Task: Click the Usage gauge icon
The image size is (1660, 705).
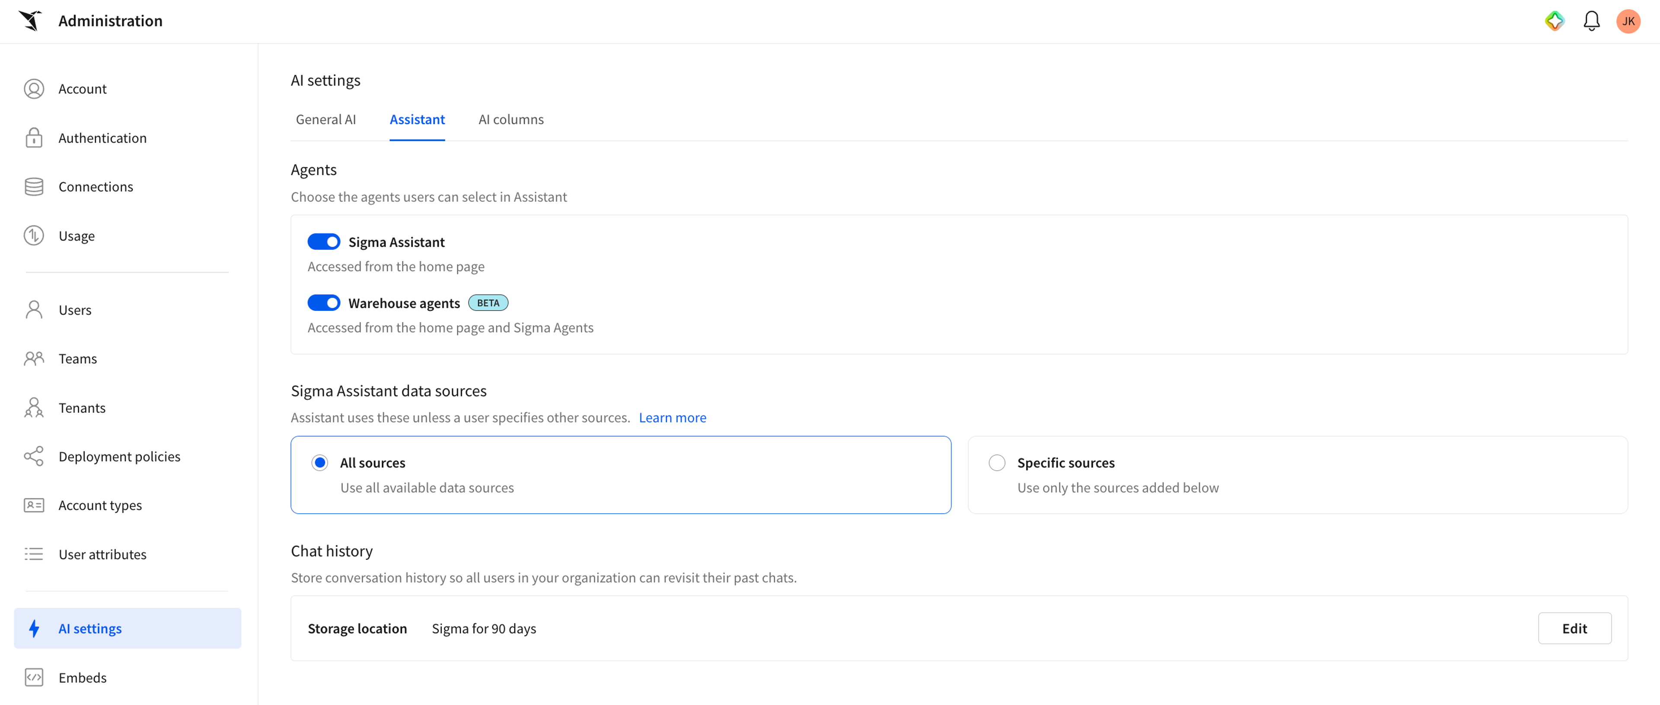Action: [34, 235]
